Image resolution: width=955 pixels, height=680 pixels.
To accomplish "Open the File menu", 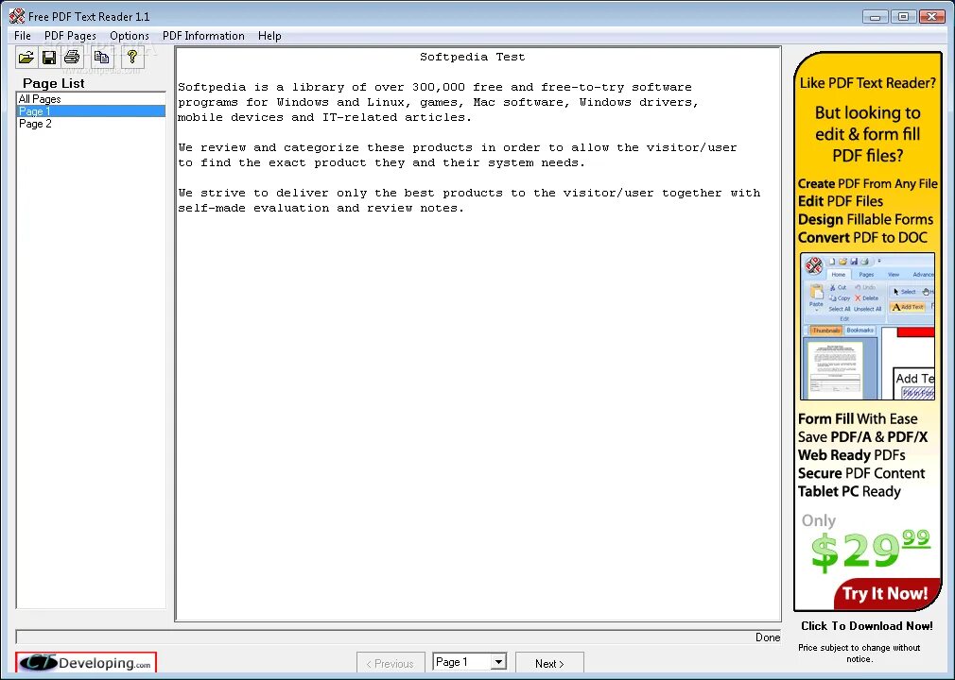I will pos(23,36).
